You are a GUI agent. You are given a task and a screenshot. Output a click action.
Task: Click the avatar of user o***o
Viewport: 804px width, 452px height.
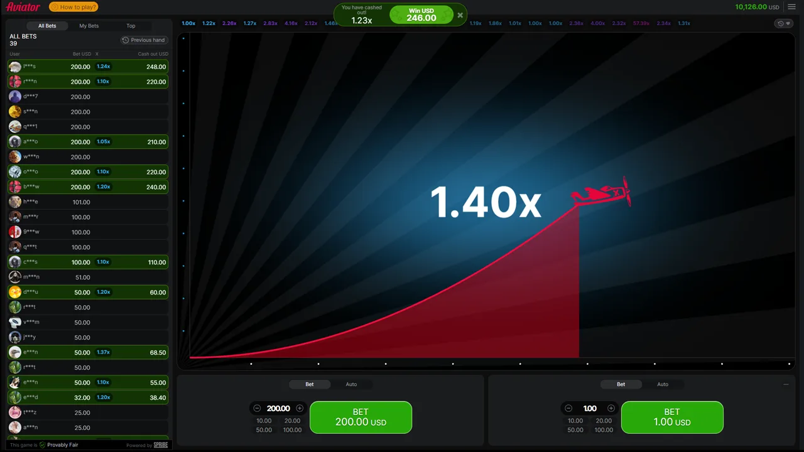[15, 172]
